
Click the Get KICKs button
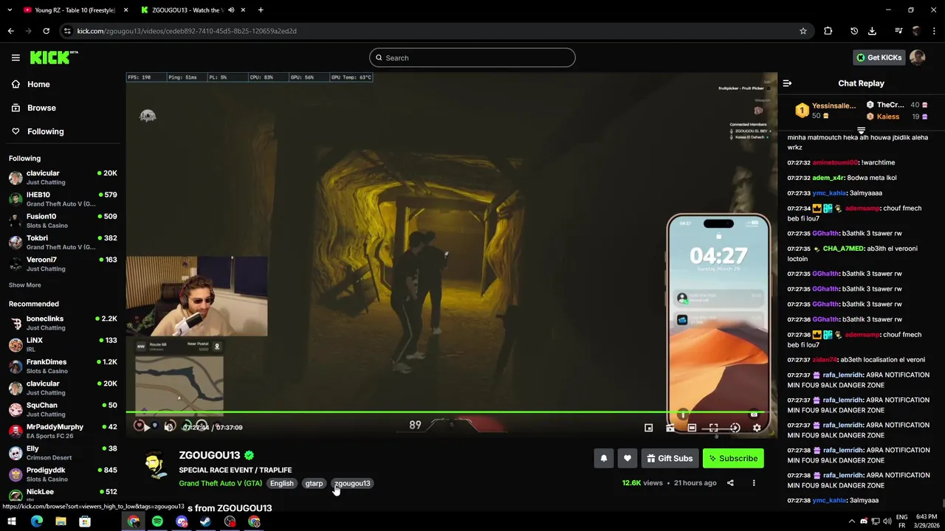click(879, 58)
